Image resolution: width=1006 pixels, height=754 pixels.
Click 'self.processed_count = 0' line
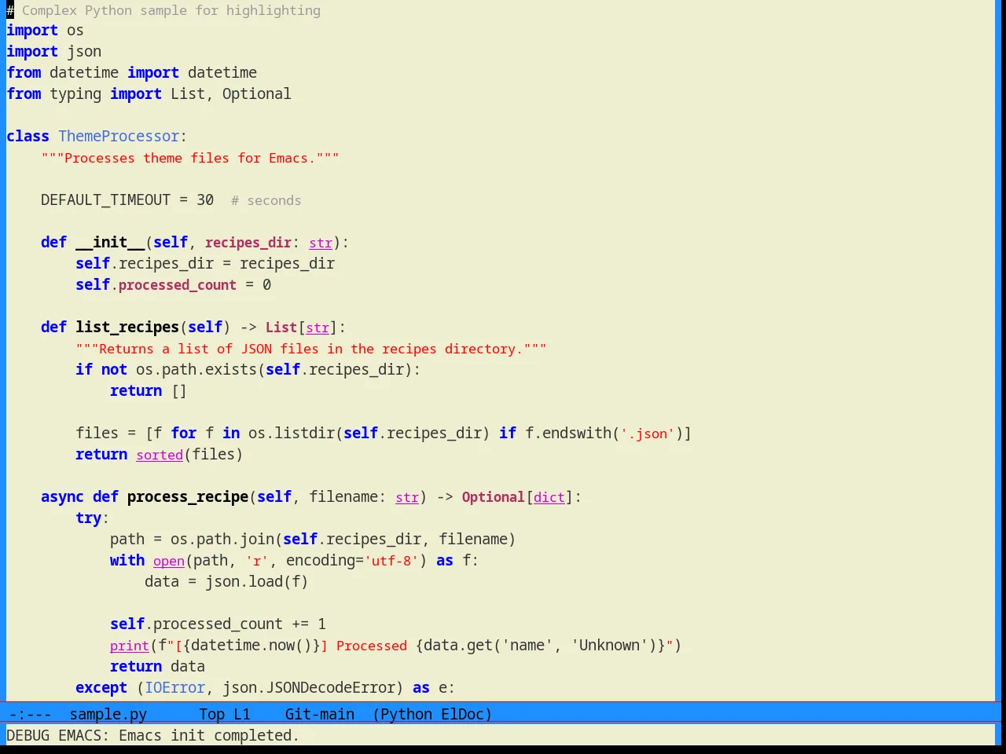(x=173, y=284)
